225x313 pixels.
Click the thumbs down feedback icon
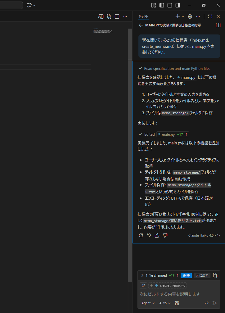click(165, 235)
